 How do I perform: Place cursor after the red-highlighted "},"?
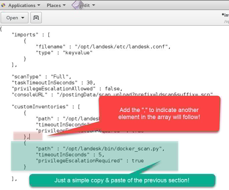29,136
